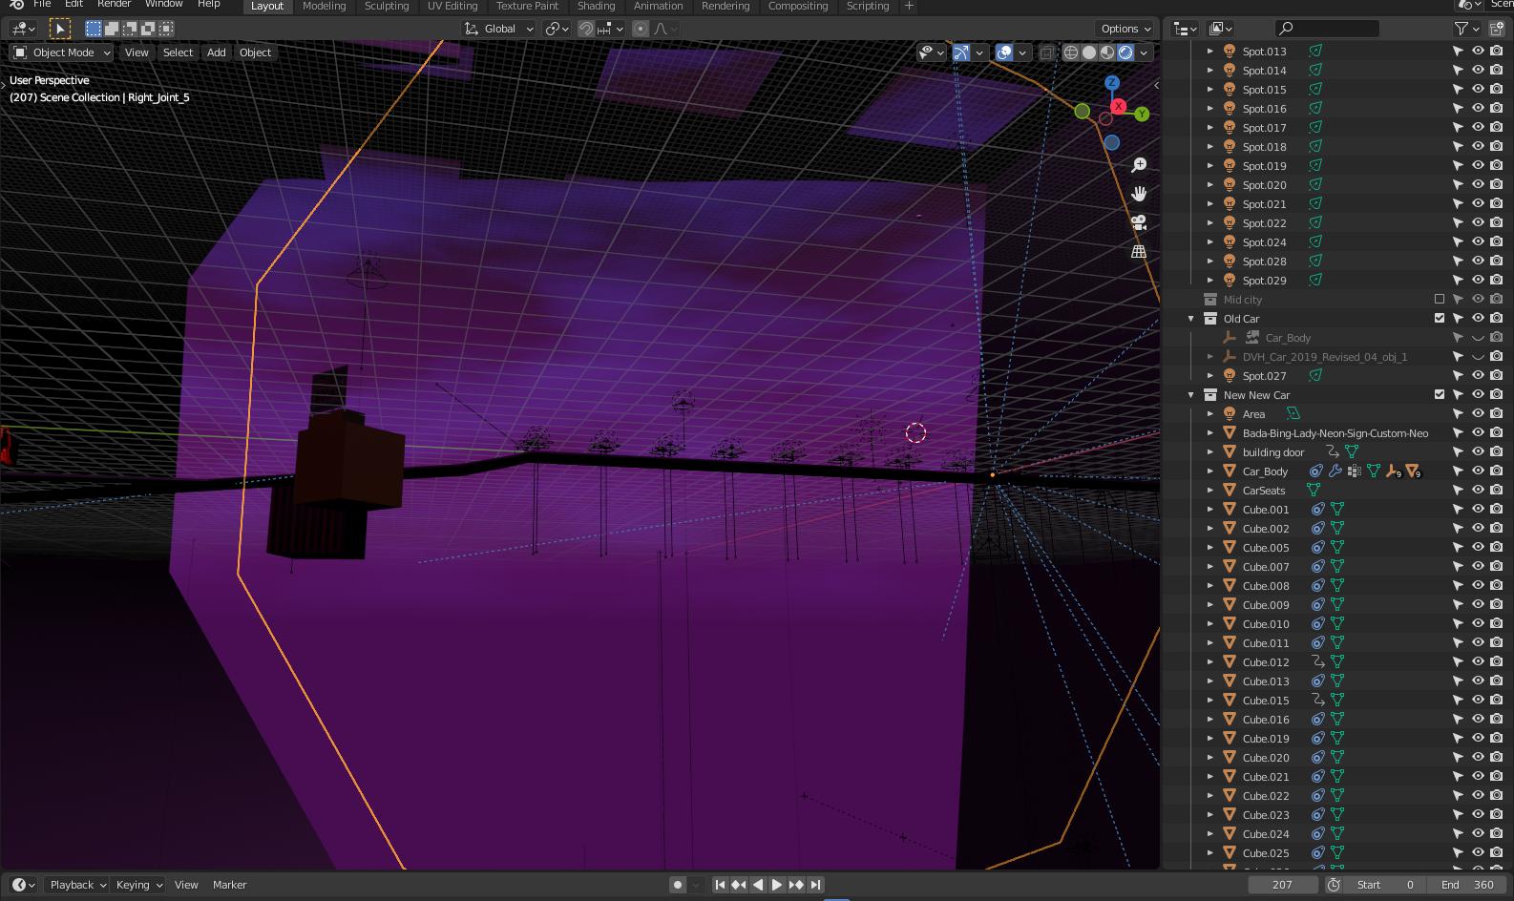Toggle selectability of Cube.005
Viewport: 1514px width, 901px height.
point(1458,547)
